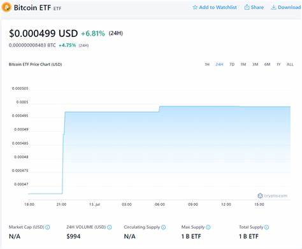The image size is (302, 249).
Task: Click the +4.75% BTC change value
Action: pos(67,45)
